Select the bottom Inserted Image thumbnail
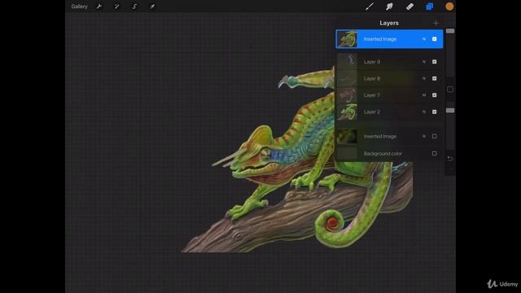 tap(347, 136)
